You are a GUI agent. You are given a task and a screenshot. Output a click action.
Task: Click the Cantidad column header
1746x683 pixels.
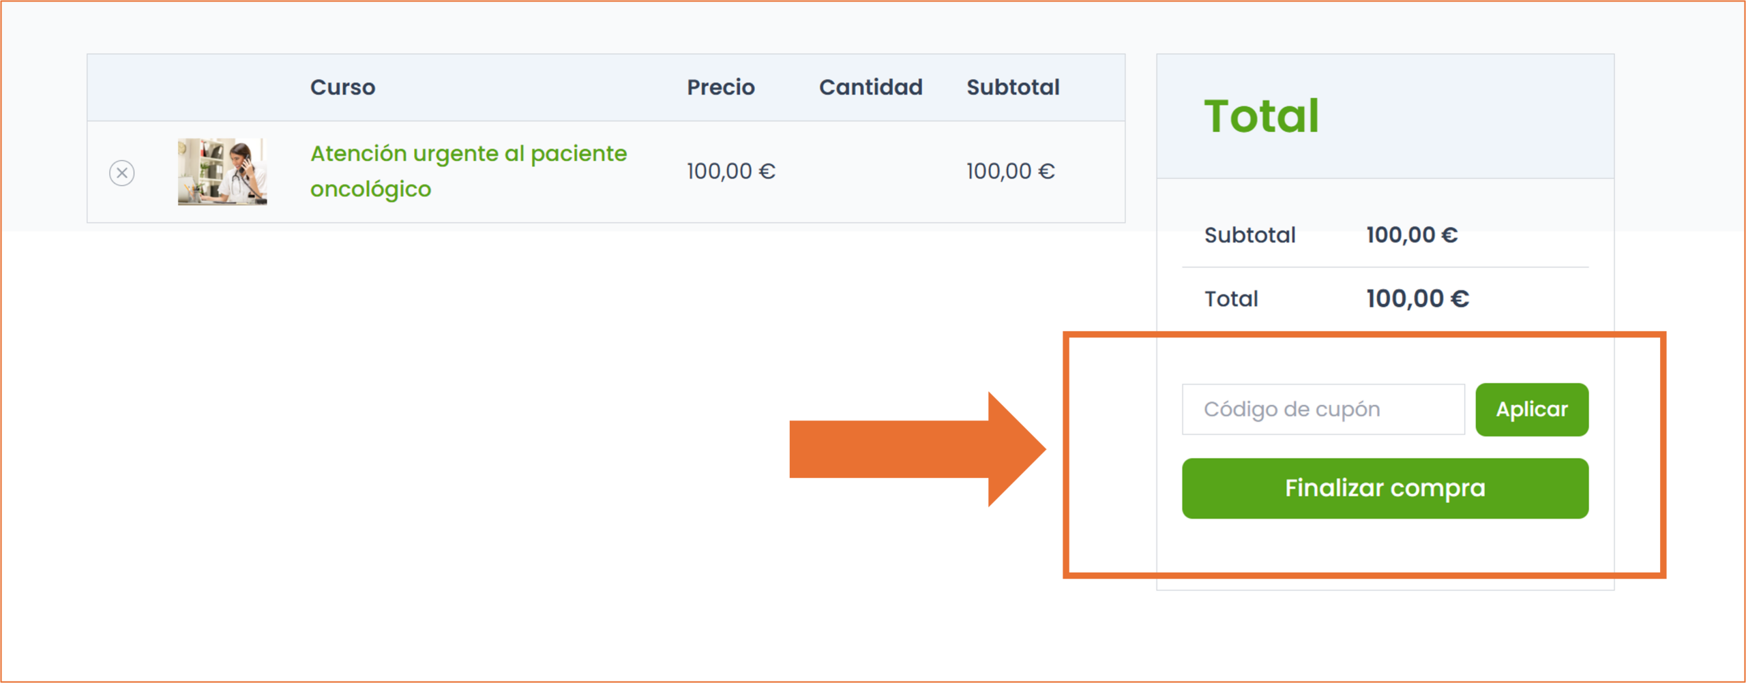pyautogui.click(x=870, y=87)
